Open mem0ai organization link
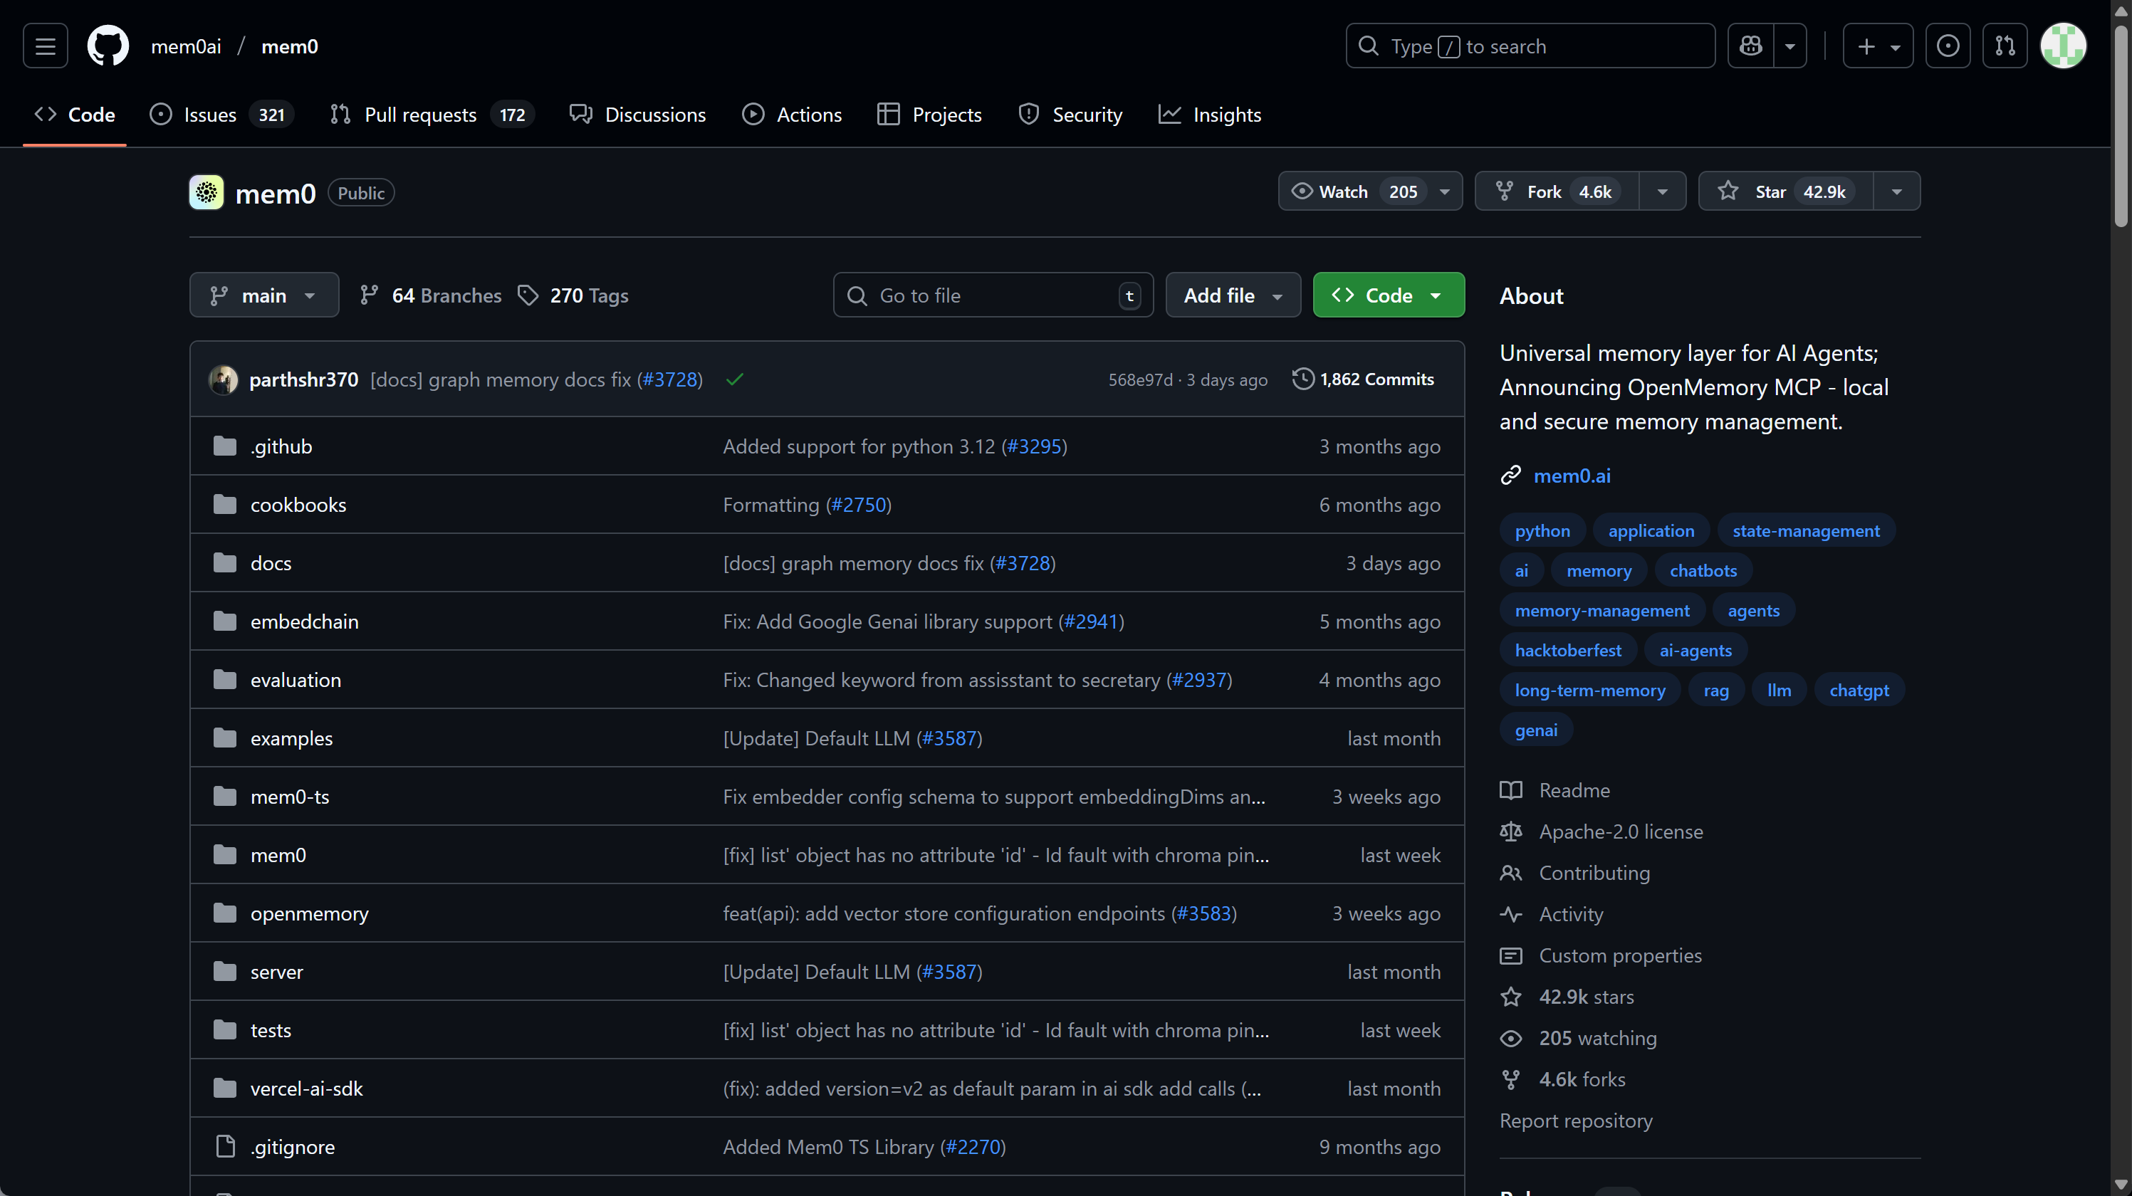The height and width of the screenshot is (1196, 2132). [x=185, y=46]
